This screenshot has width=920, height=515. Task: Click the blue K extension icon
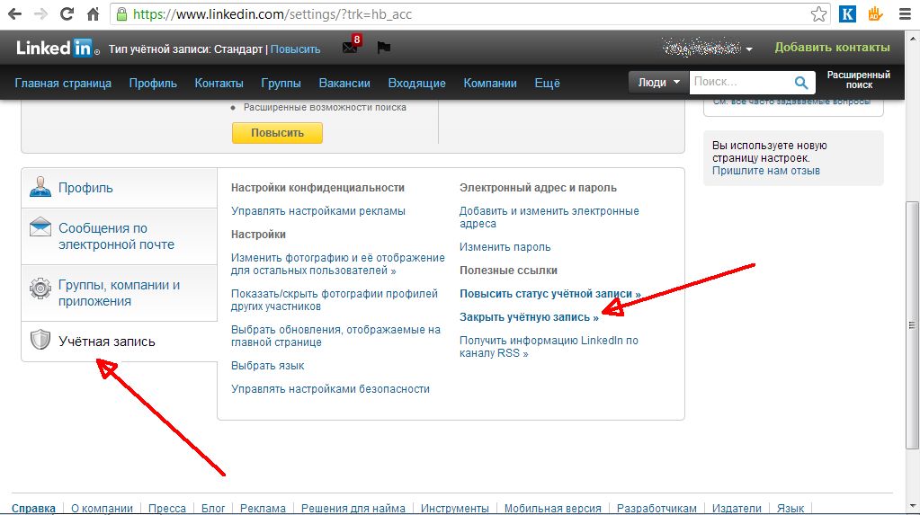(x=847, y=14)
